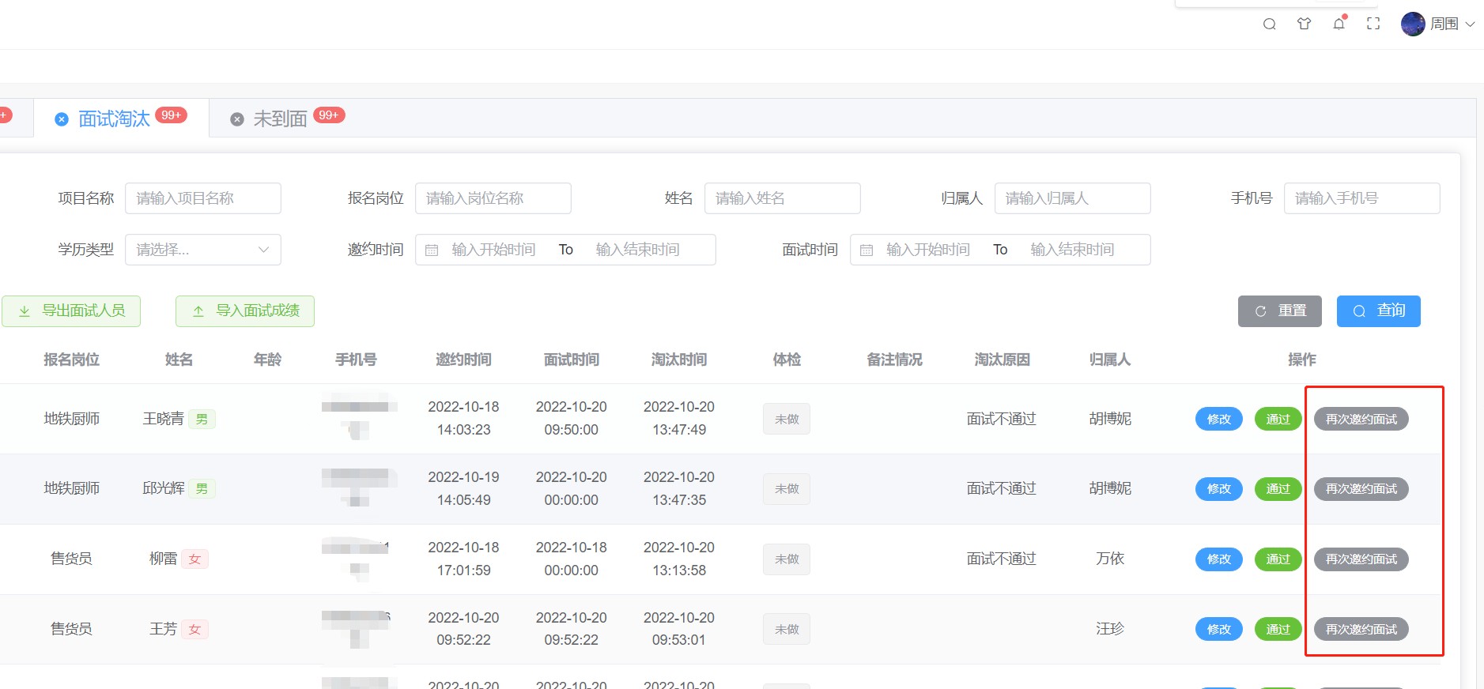Click 修改 for 柳雷 row

pos(1219,559)
